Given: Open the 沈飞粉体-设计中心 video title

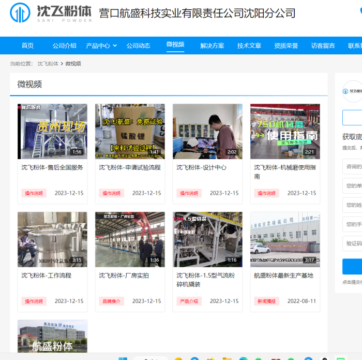Looking at the screenshot, I should [201, 167].
